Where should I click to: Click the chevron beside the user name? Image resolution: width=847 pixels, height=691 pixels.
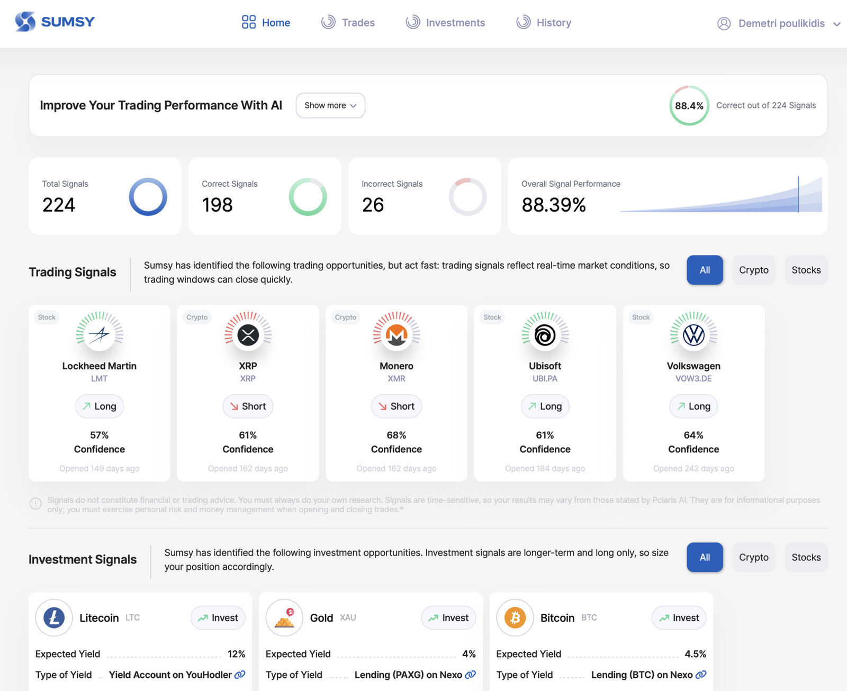(x=837, y=24)
